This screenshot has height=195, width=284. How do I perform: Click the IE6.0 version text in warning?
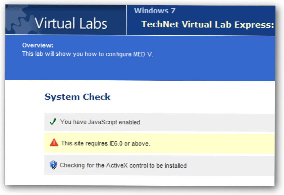[116, 143]
